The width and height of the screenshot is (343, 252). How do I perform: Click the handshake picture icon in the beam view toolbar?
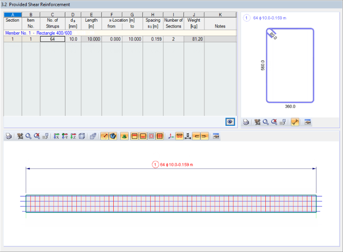coord(216,136)
